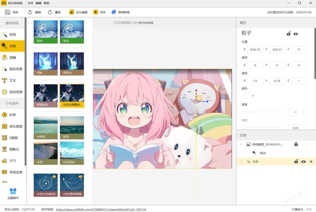
Task: Open the 文件 (File) menu
Action: (30, 3)
